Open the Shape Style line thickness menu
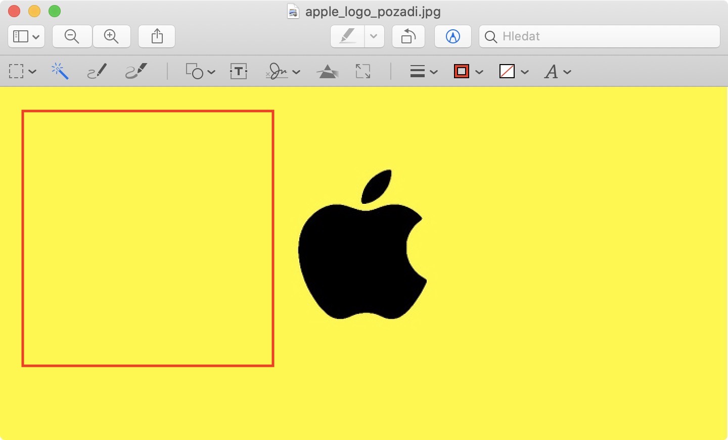This screenshot has width=728, height=440. point(424,72)
